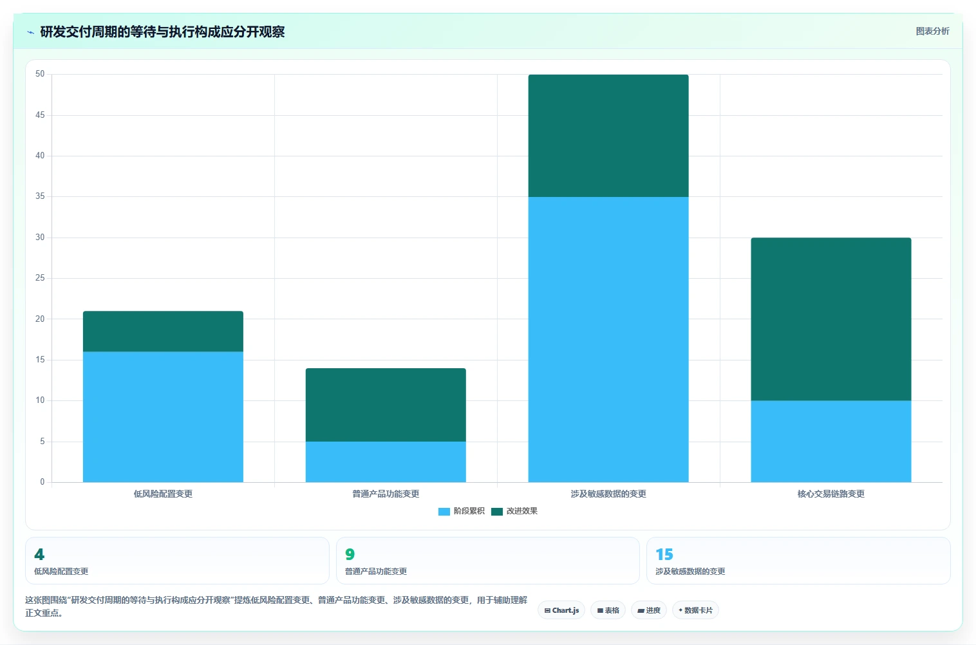Click the description paragraph starting with 这张图围绕
The height and width of the screenshot is (645, 976).
[x=276, y=606]
